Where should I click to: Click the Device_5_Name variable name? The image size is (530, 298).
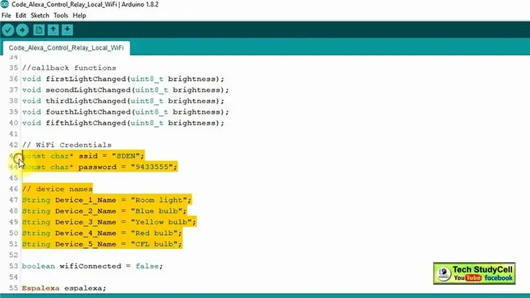86,244
